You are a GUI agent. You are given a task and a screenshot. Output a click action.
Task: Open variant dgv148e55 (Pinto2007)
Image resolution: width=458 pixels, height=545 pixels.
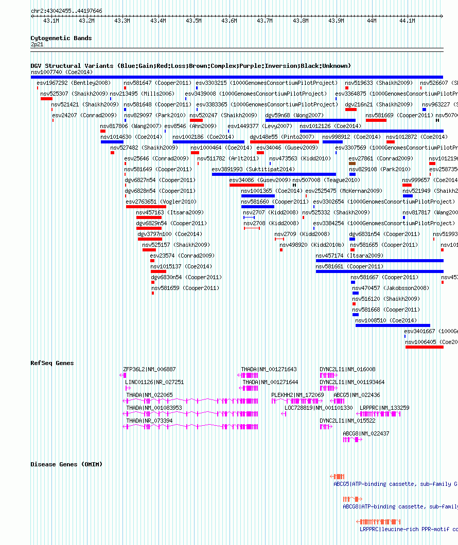click(282, 137)
